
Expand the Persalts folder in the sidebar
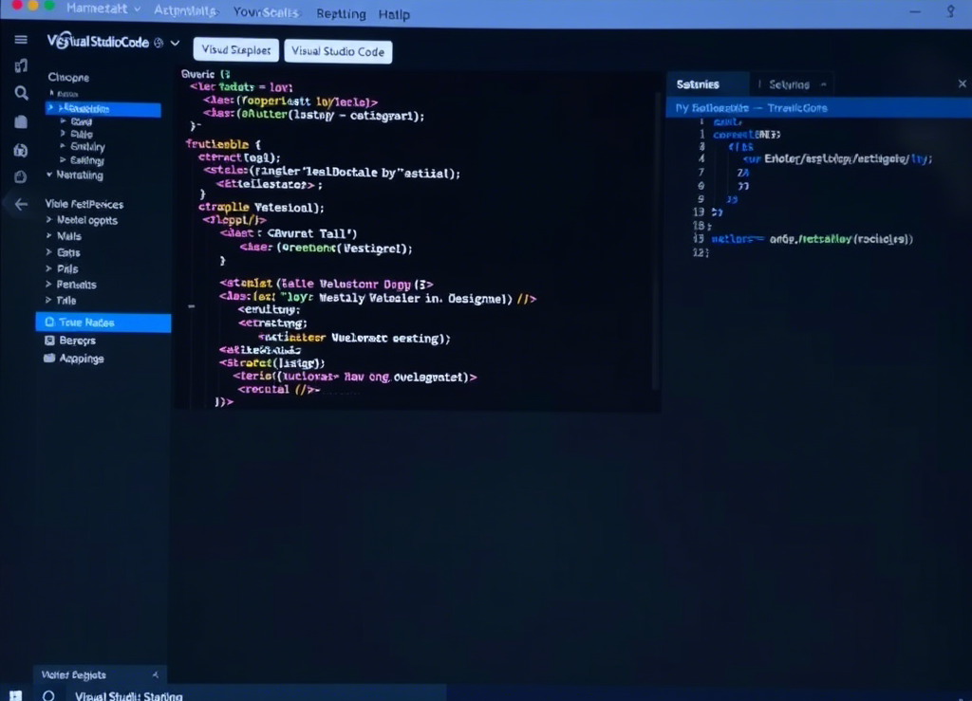coord(49,285)
